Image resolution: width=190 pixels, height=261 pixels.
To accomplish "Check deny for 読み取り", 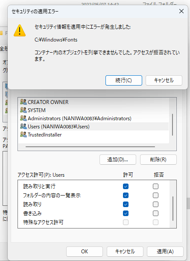I will click(x=155, y=204).
